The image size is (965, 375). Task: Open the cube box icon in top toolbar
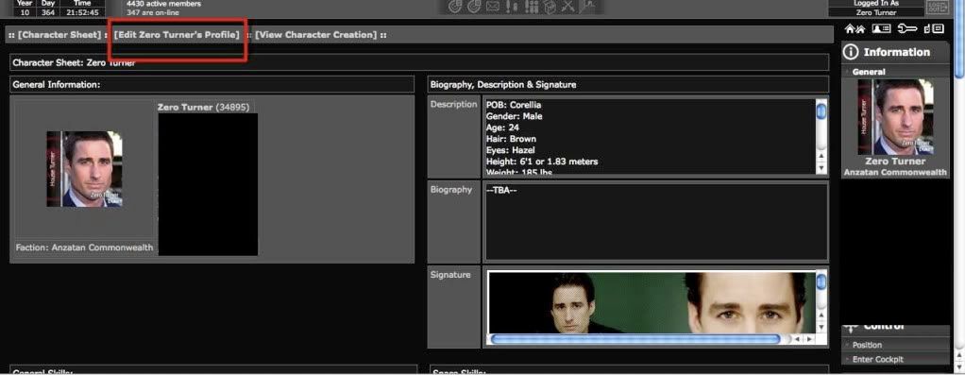[550, 7]
